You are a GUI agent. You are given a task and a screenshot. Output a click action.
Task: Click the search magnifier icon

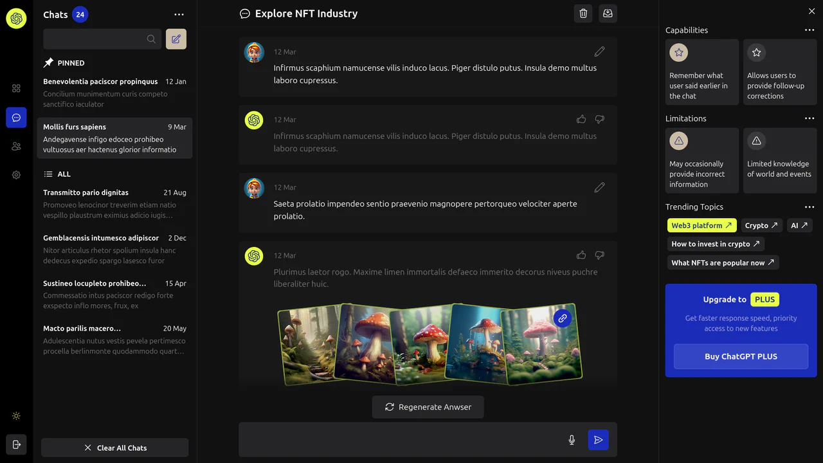coord(151,39)
